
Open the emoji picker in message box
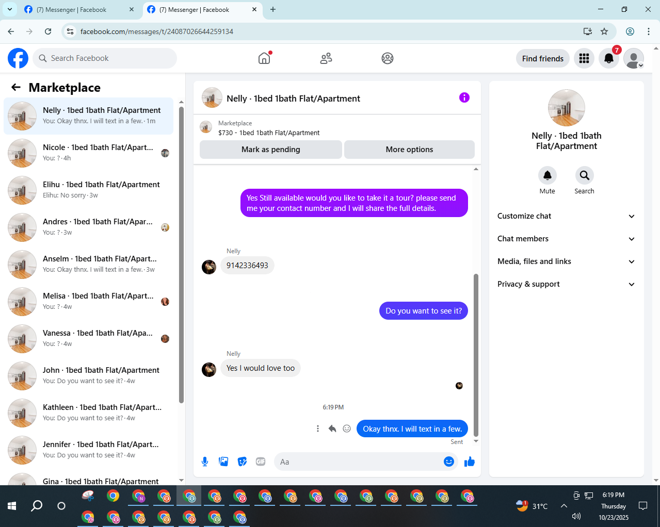(x=449, y=462)
